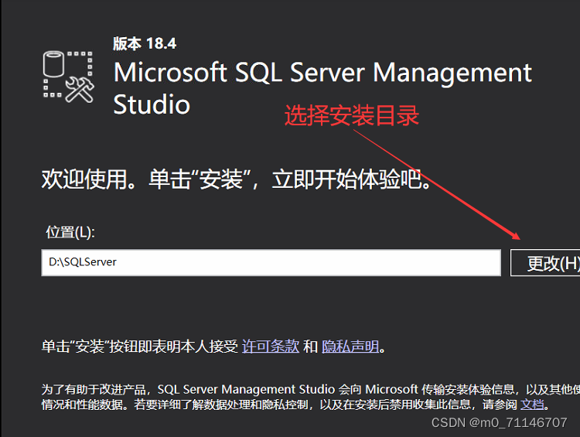Open the 文档 documentation link

[x=532, y=405]
